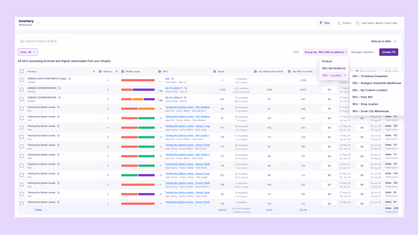Click info icon beside Health (now) header
The width and height of the screenshot is (418, 235).
(123, 71)
